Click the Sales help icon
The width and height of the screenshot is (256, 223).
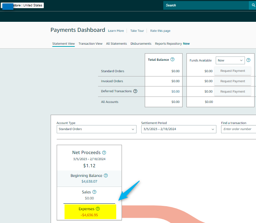pyautogui.click(x=94, y=192)
